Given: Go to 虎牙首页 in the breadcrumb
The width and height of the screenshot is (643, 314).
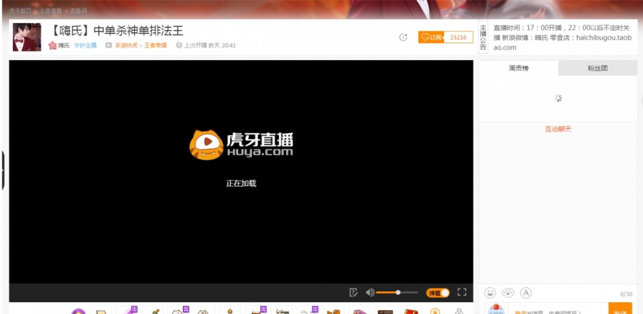Looking at the screenshot, I should (x=20, y=11).
